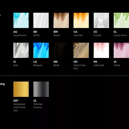Choose the Light pink RS swatch
Viewport: 129px width, 129px height.
[x=101, y=50]
